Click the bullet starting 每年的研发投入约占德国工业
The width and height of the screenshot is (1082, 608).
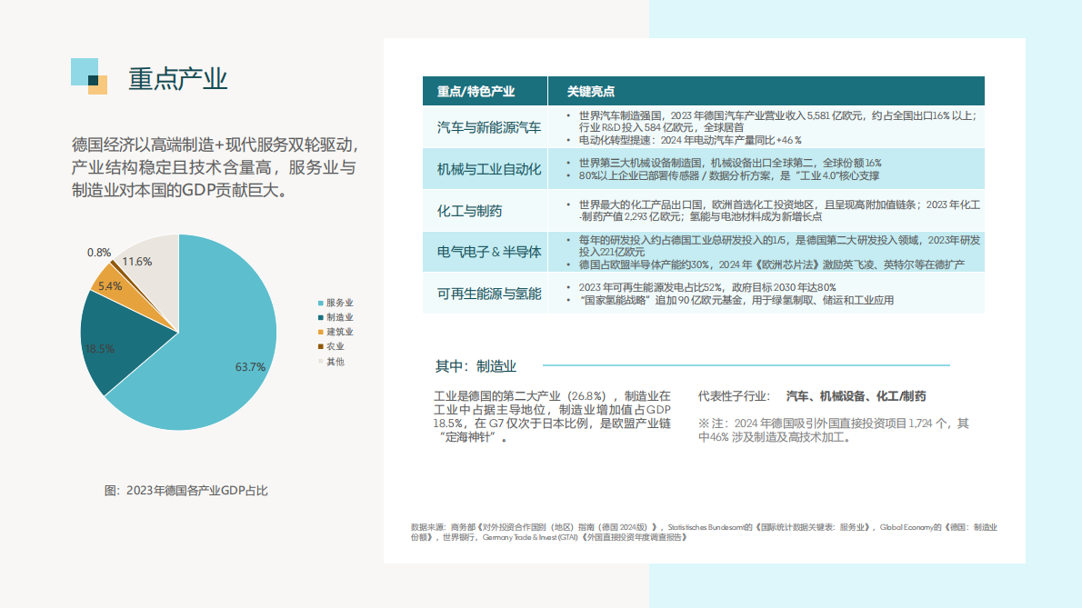click(x=779, y=245)
